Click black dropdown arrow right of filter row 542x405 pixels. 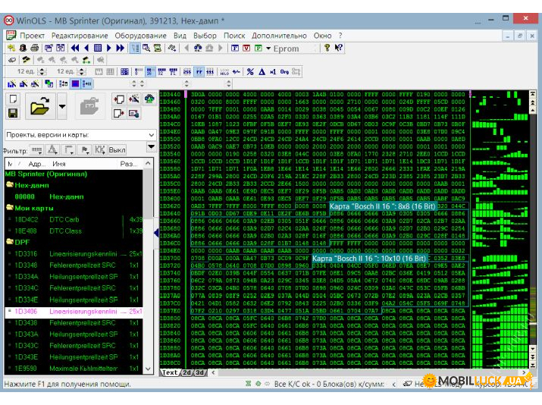[151, 146]
